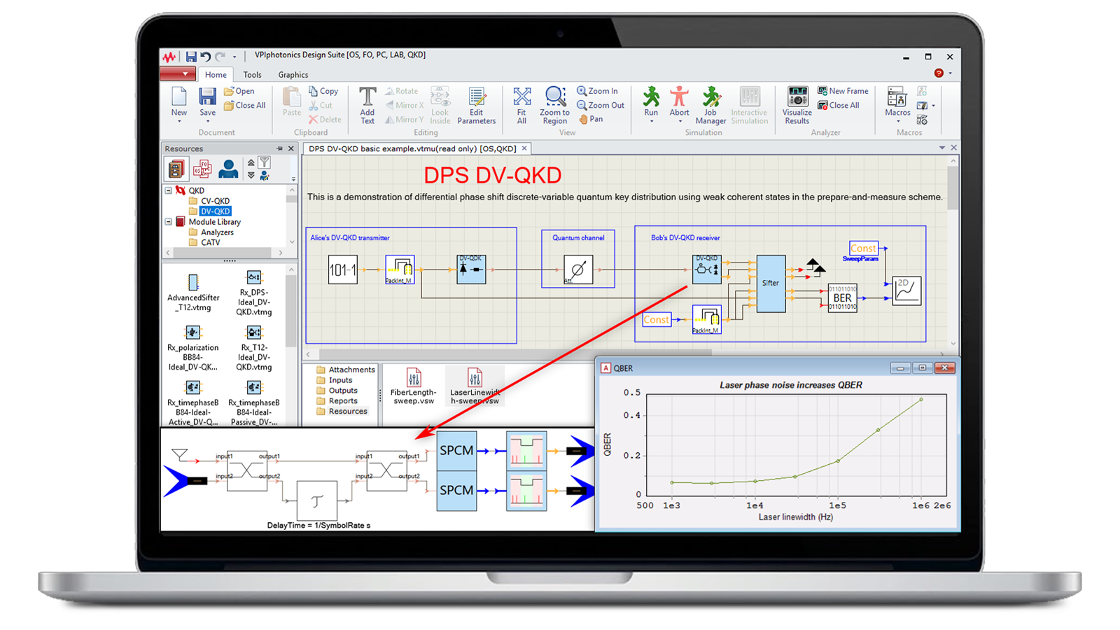Collapse the Module Library tree node

click(x=169, y=222)
